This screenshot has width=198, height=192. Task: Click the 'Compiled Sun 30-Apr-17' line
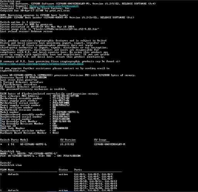pyautogui.click(x=35, y=10)
